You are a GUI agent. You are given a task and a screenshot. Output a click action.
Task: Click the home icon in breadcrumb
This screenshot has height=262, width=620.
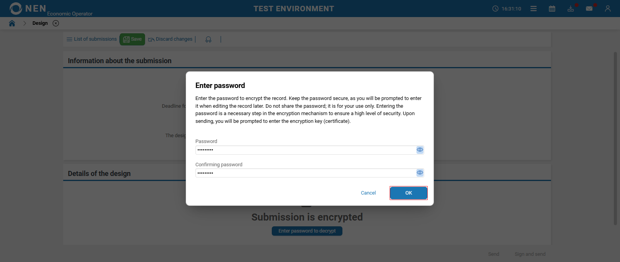pos(12,23)
